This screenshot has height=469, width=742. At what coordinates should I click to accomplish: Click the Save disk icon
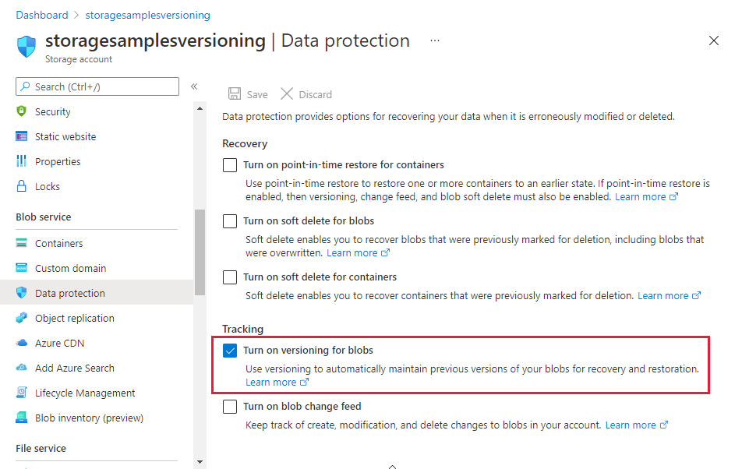[235, 93]
